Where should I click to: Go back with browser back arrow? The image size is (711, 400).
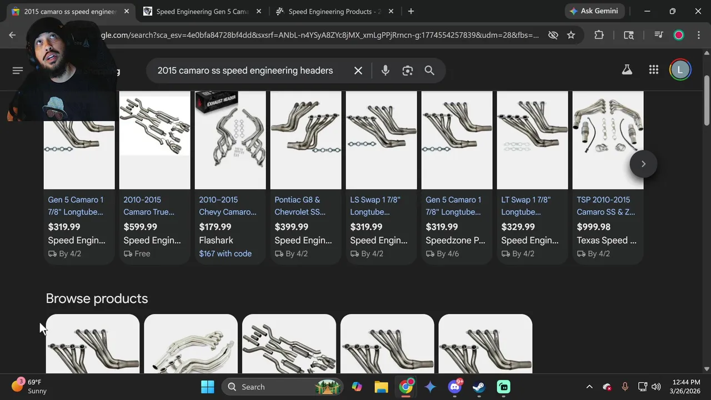tap(12, 35)
